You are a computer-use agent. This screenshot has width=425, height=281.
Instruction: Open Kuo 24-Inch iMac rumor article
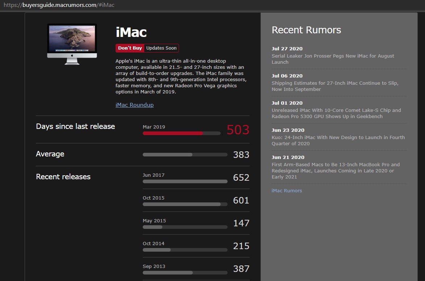coord(338,140)
